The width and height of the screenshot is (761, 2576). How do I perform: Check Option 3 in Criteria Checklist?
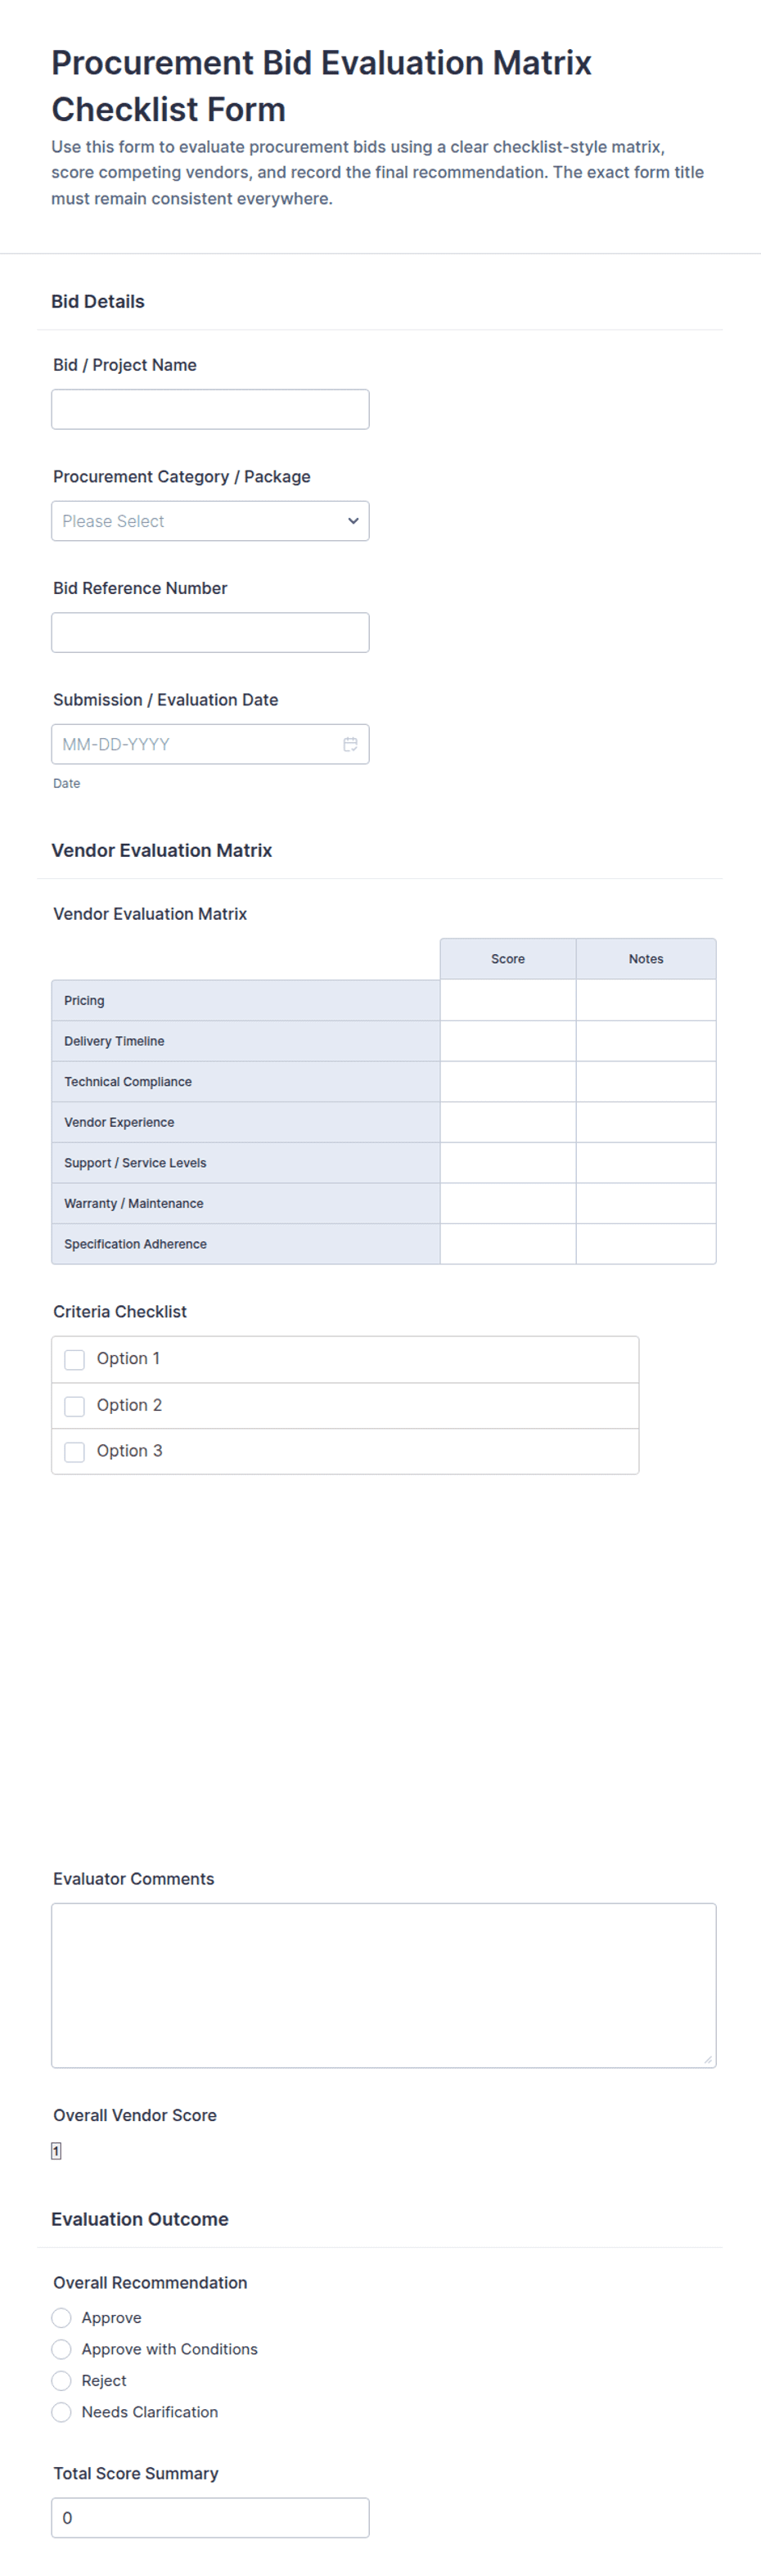point(74,1452)
